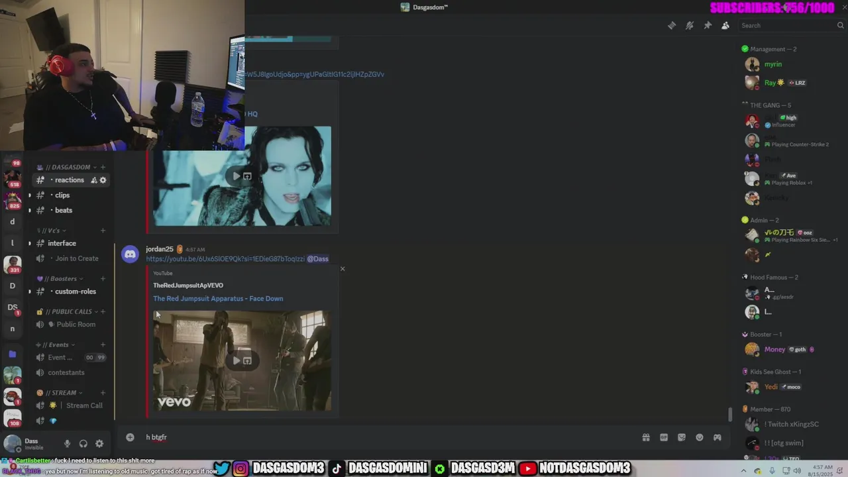Viewport: 848px width, 477px height.
Task: Collapse the // Boosters category
Action: pyautogui.click(x=59, y=278)
